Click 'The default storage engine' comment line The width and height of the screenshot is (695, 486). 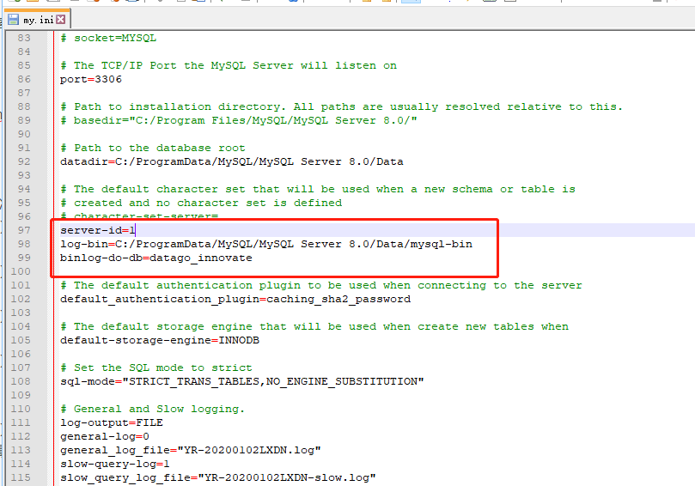coord(314,326)
